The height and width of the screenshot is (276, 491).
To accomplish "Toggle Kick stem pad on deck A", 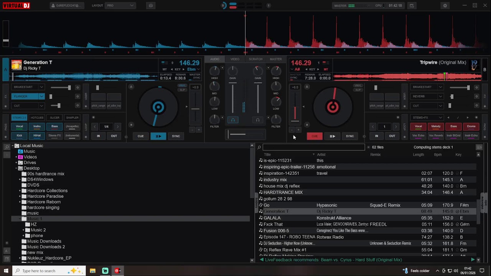I will (19, 136).
